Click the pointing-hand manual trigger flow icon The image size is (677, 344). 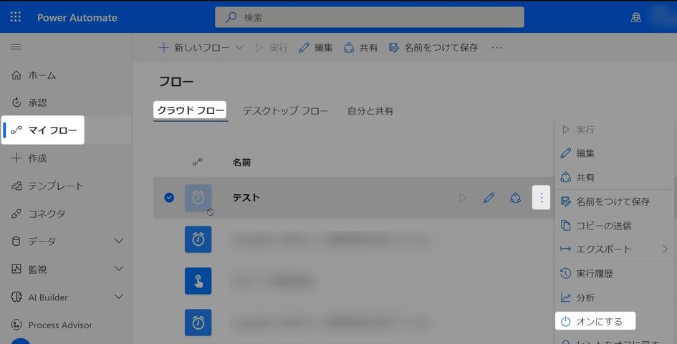198,281
